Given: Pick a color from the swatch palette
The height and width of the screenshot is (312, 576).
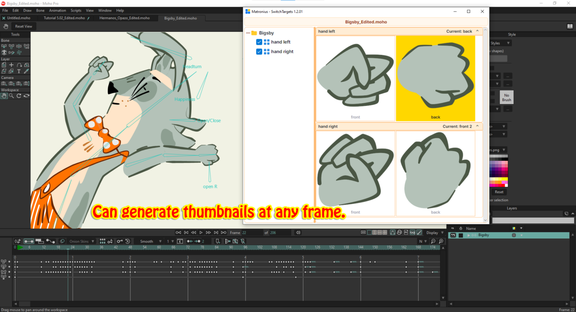Looking at the screenshot, I should pos(498,171).
